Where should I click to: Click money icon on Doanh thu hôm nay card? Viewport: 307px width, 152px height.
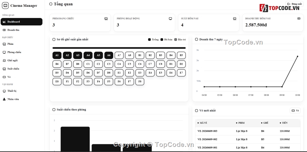tap(299, 19)
